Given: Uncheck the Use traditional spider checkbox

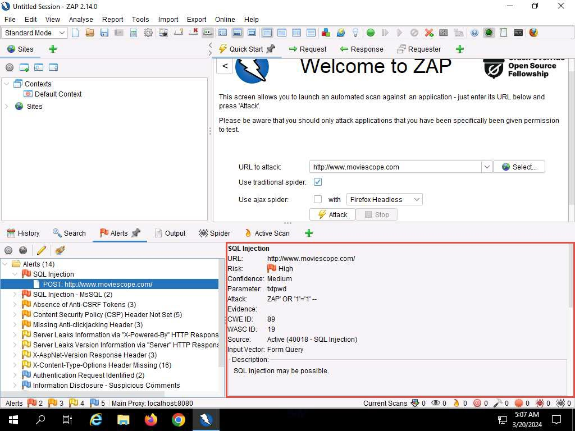Looking at the screenshot, I should click(318, 182).
